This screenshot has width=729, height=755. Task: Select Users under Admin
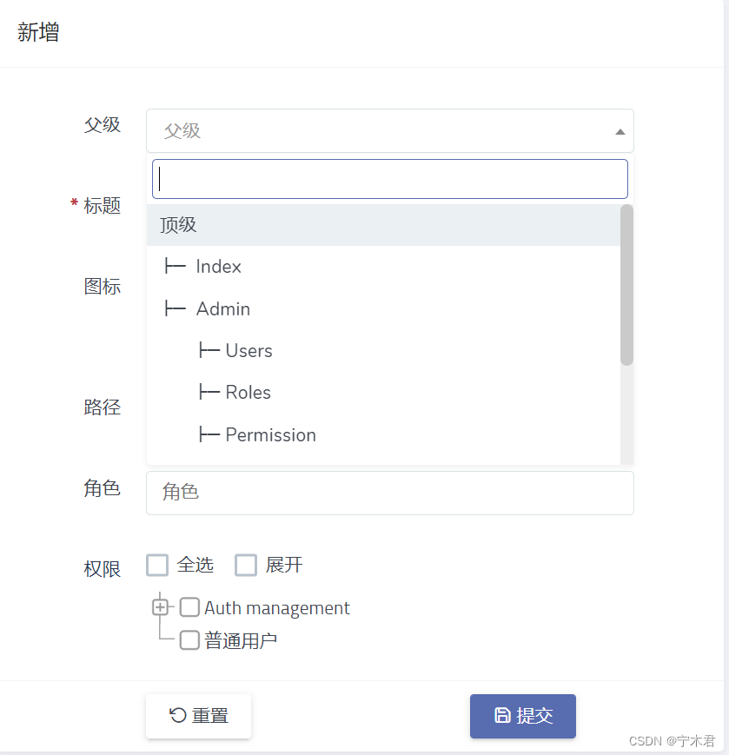point(249,350)
